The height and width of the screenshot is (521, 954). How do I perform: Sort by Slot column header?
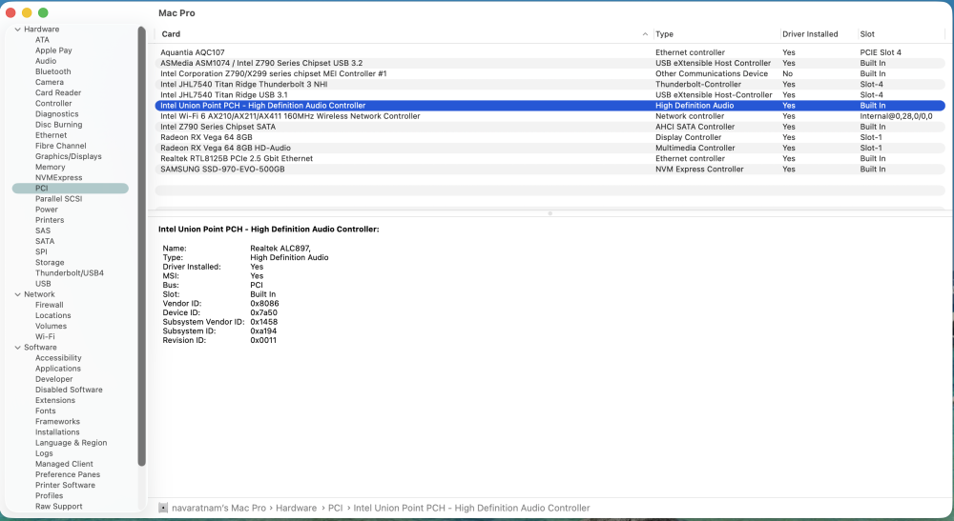(867, 34)
